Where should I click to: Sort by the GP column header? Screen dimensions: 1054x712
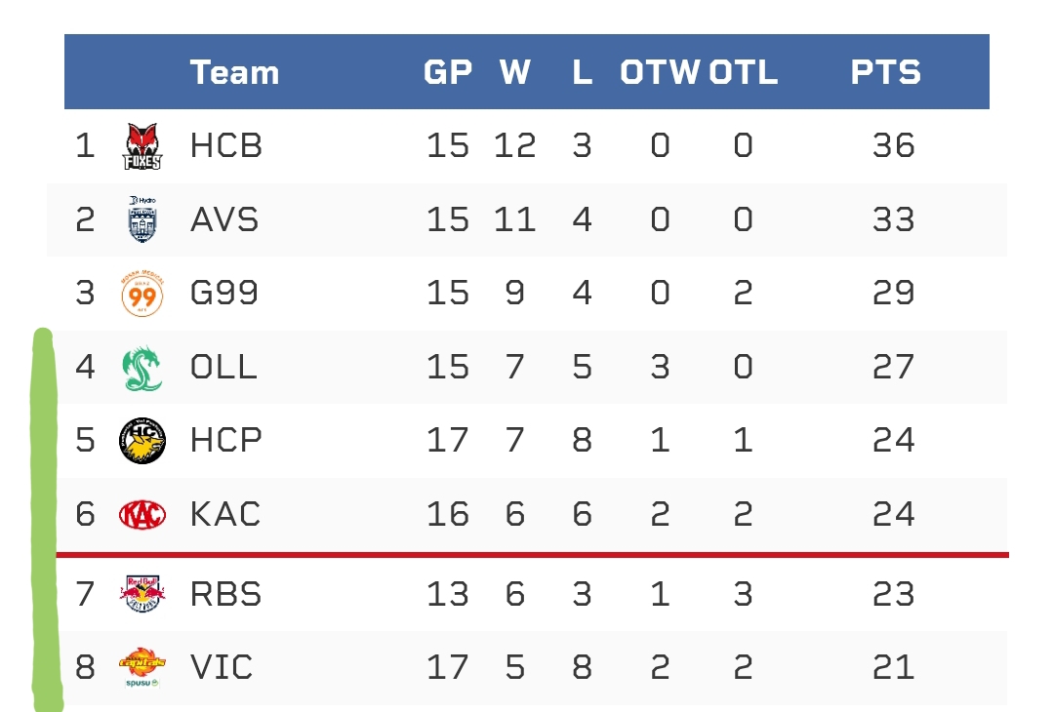(x=448, y=73)
